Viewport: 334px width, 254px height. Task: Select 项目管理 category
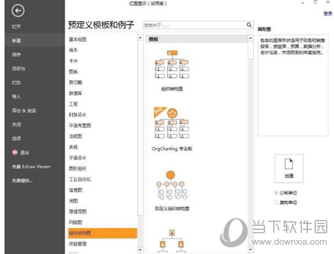coord(77,244)
